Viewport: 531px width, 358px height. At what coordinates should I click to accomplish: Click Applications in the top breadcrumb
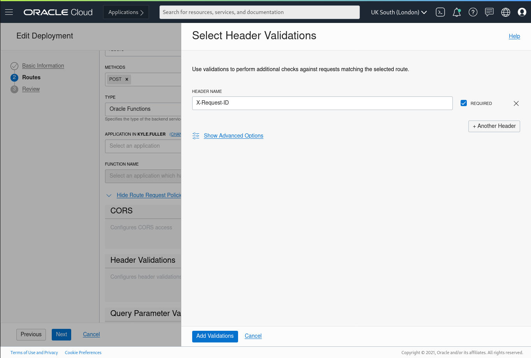(123, 12)
